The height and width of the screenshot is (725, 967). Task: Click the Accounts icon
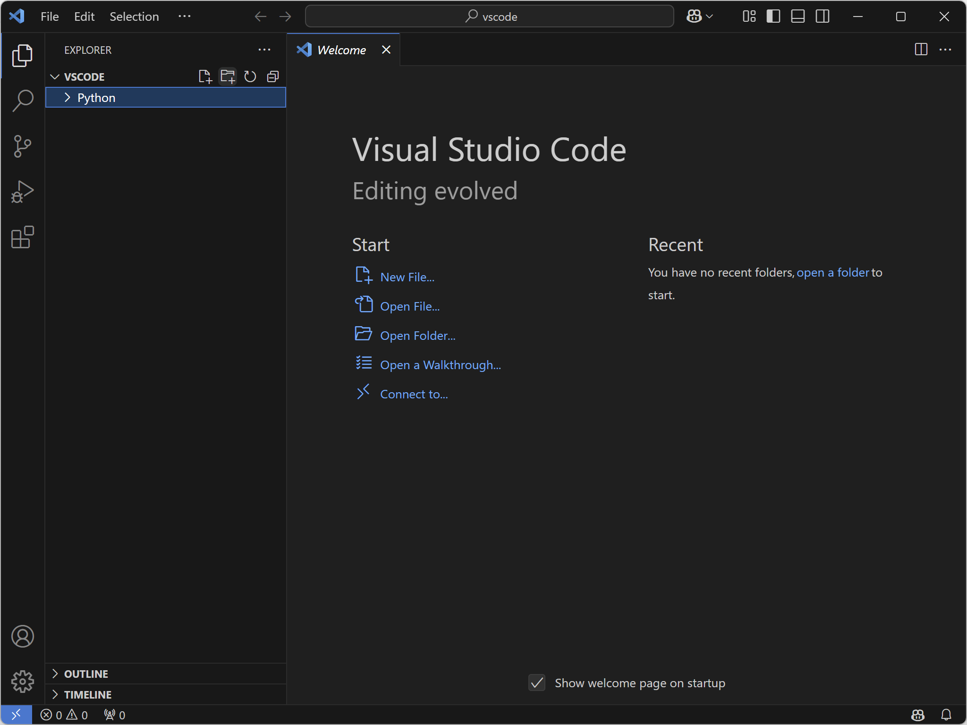click(22, 636)
